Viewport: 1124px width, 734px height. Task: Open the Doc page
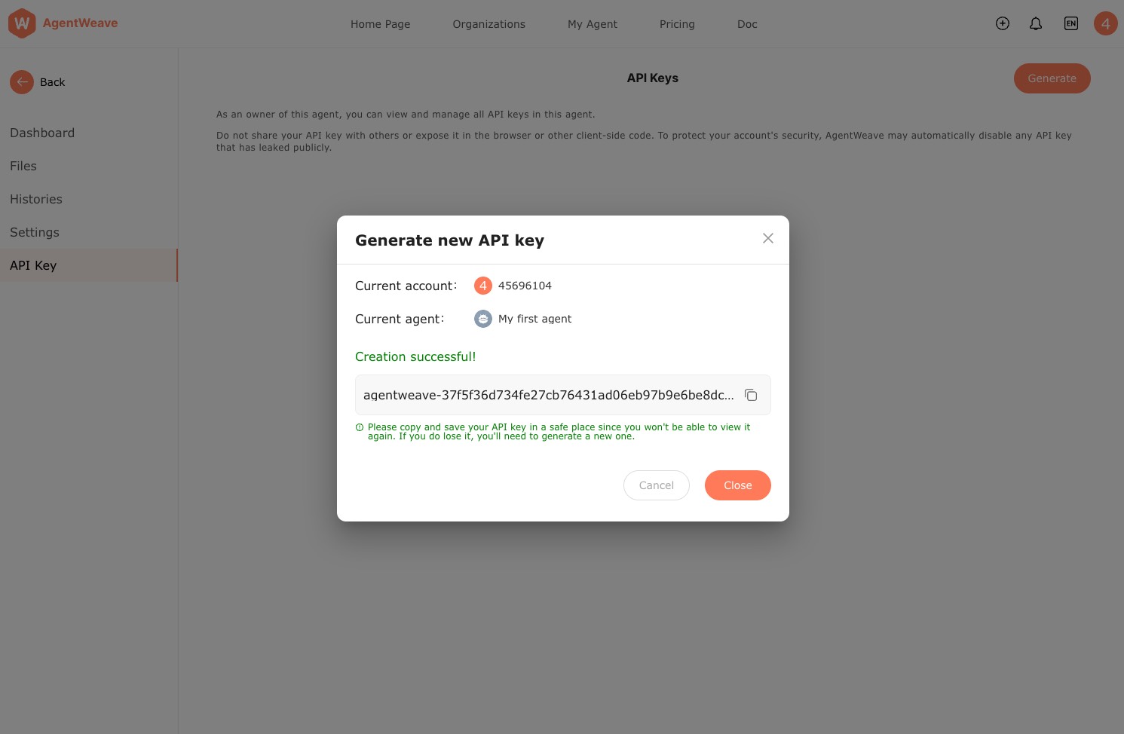pos(747,24)
